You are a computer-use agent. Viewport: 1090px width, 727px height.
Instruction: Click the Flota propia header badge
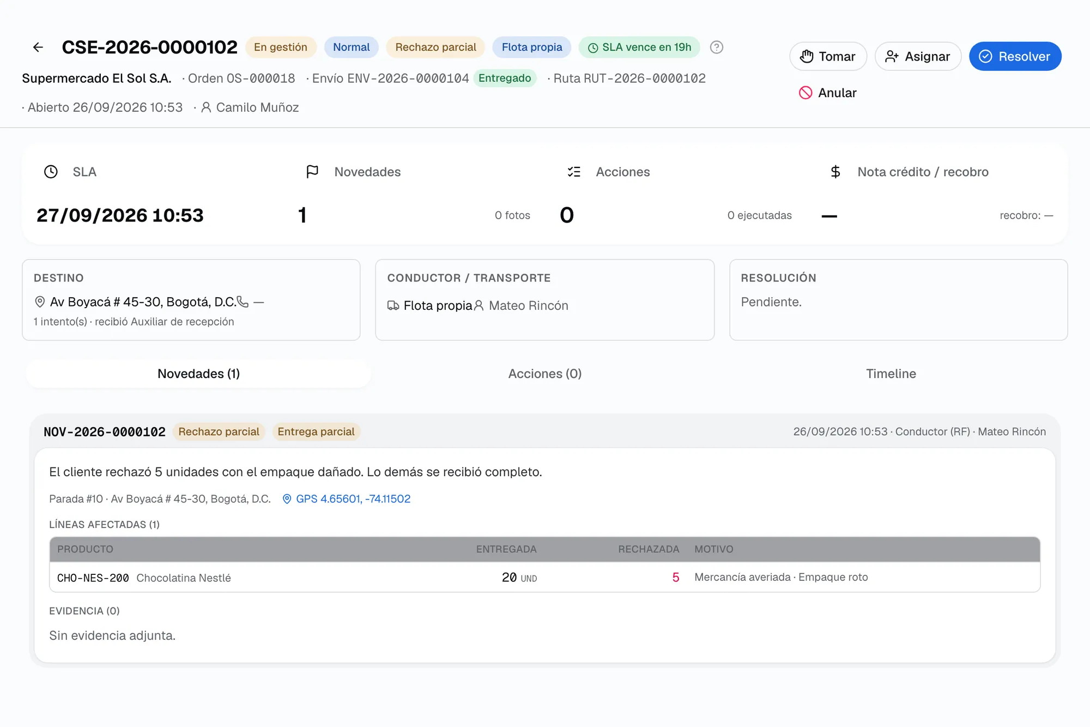(x=532, y=47)
